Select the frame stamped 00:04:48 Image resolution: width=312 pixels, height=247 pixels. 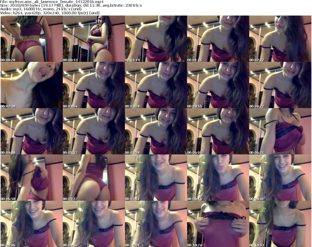tap(32, 132)
